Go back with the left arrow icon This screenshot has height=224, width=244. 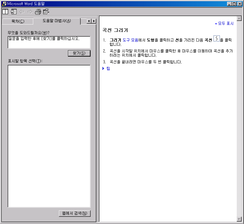coord(22,12)
